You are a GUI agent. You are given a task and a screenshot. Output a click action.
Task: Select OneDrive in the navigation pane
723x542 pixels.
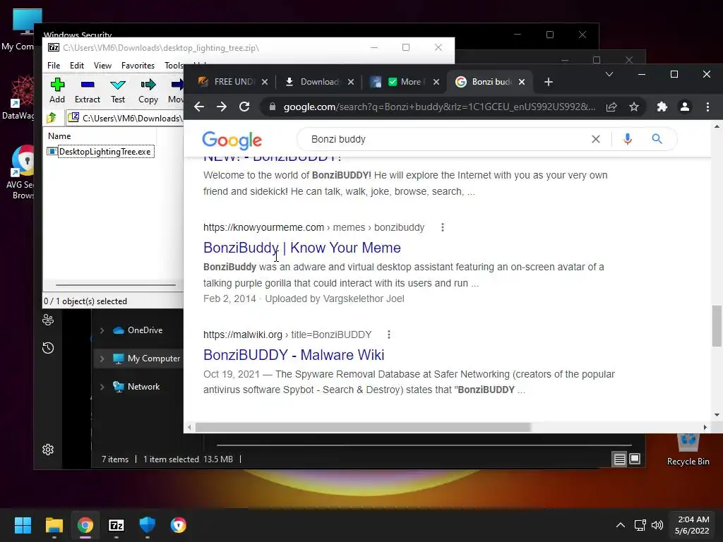[138, 330]
